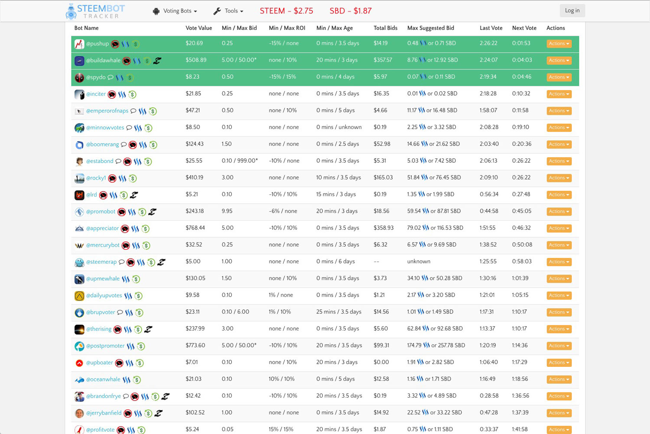This screenshot has width=650, height=434.
Task: Click the green dollar icon beside @upmewhale
Action: pyautogui.click(x=136, y=279)
